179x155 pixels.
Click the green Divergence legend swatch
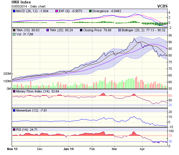click(90, 11)
